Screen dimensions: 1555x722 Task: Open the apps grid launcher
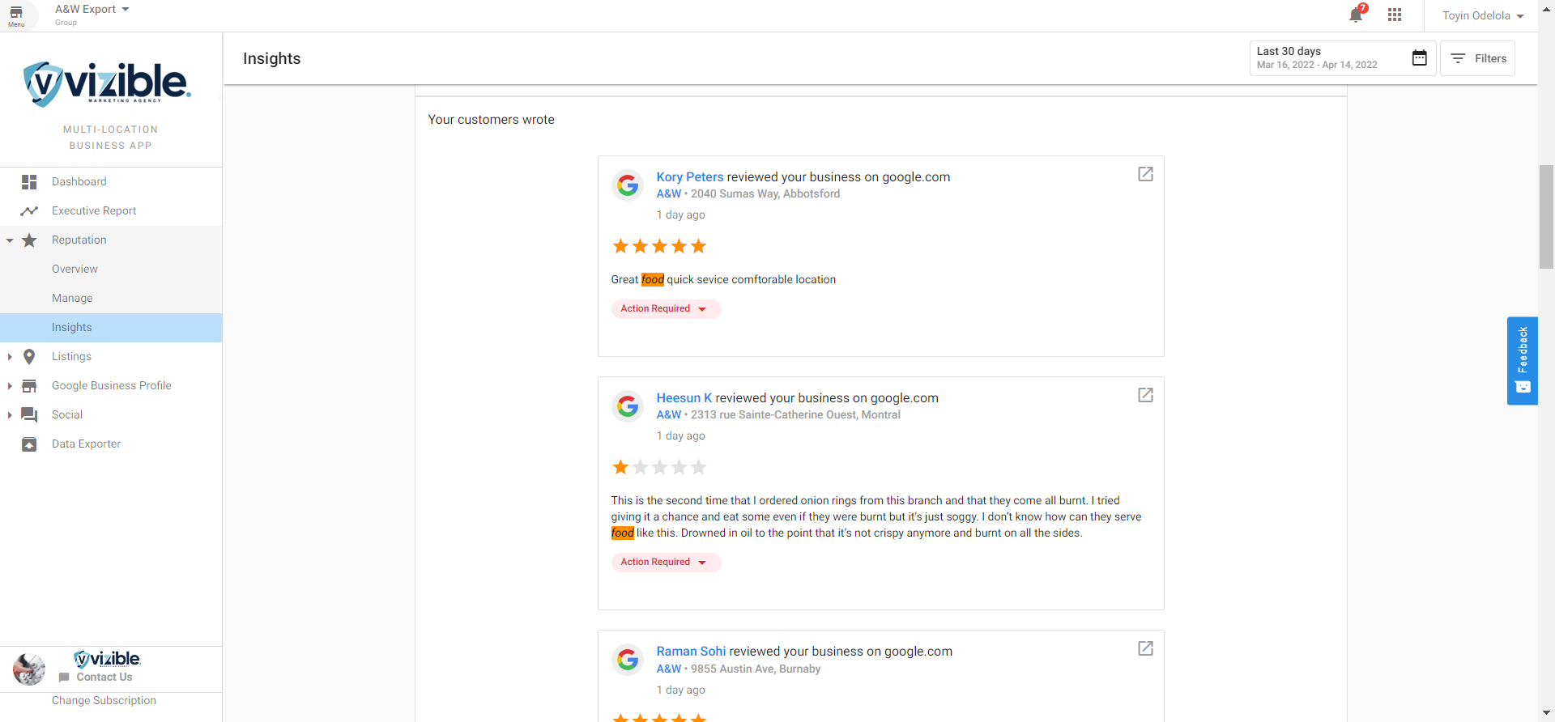[x=1395, y=15]
